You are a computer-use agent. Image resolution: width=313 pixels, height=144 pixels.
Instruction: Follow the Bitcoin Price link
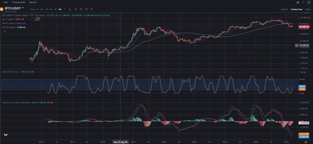pos(10,11)
